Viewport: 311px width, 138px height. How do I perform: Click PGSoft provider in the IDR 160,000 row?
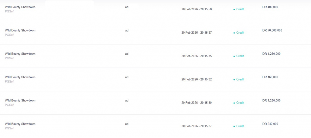[9, 82]
